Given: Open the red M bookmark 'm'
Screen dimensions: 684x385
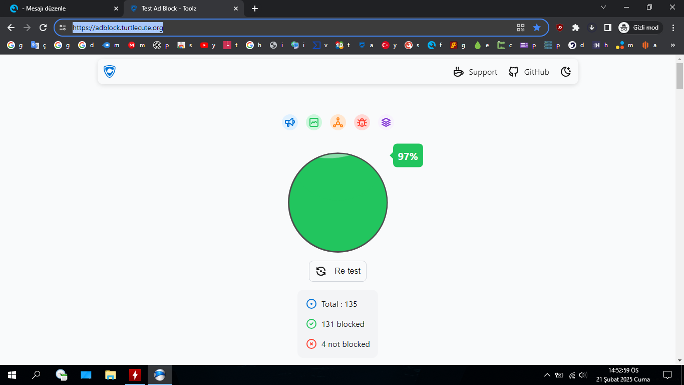Looking at the screenshot, I should tap(137, 45).
